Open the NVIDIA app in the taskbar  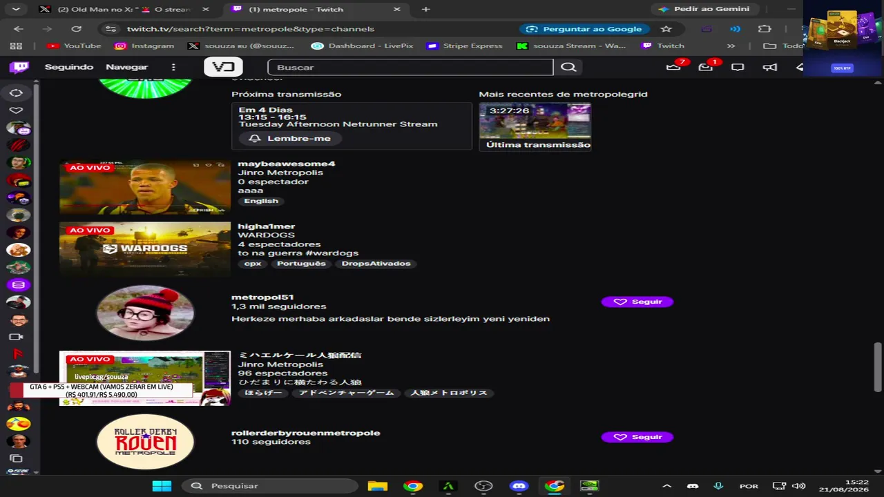589,486
